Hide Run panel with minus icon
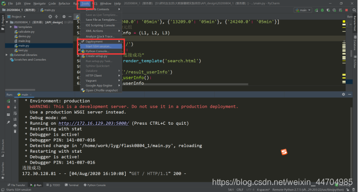Screen dimensions: 358x192 (350, 94)
